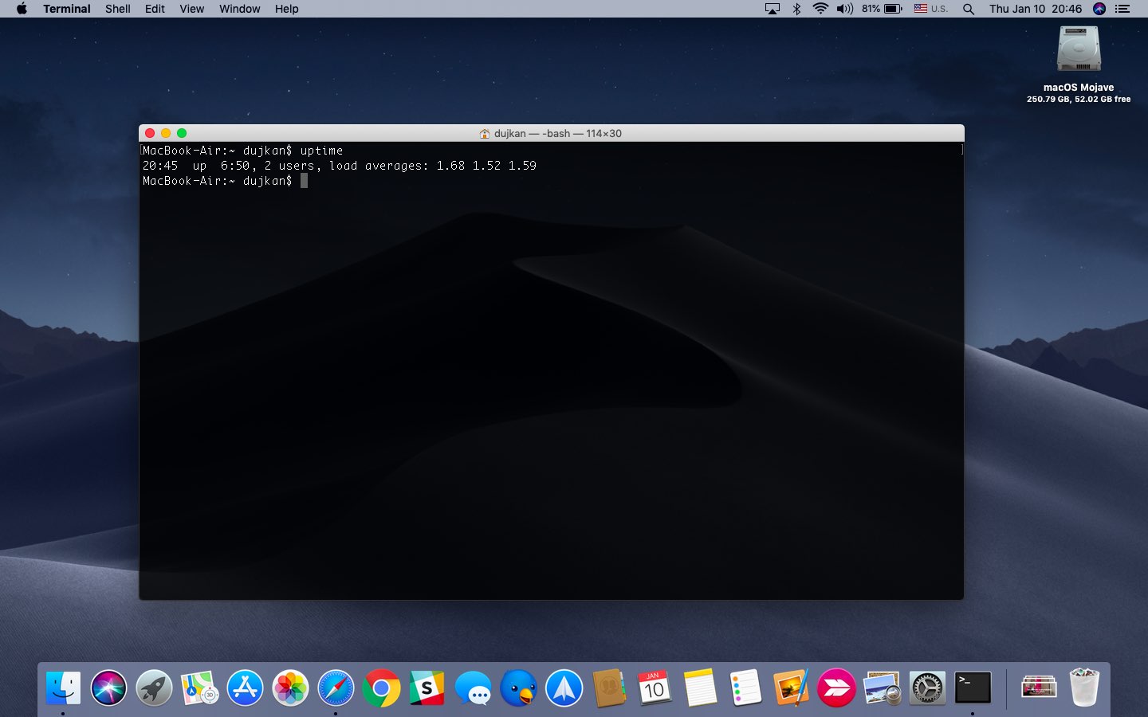Open the App Store from the Dock
This screenshot has width=1148, height=717.
pos(245,688)
